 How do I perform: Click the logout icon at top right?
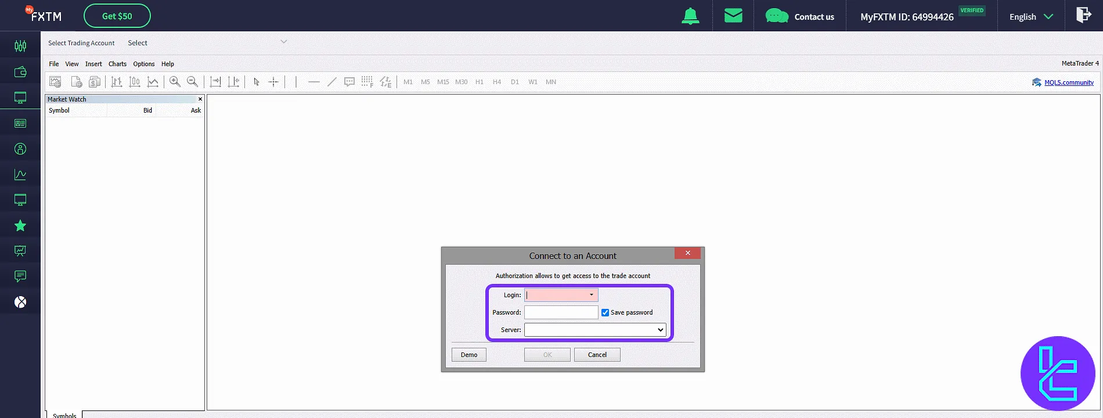(x=1083, y=16)
